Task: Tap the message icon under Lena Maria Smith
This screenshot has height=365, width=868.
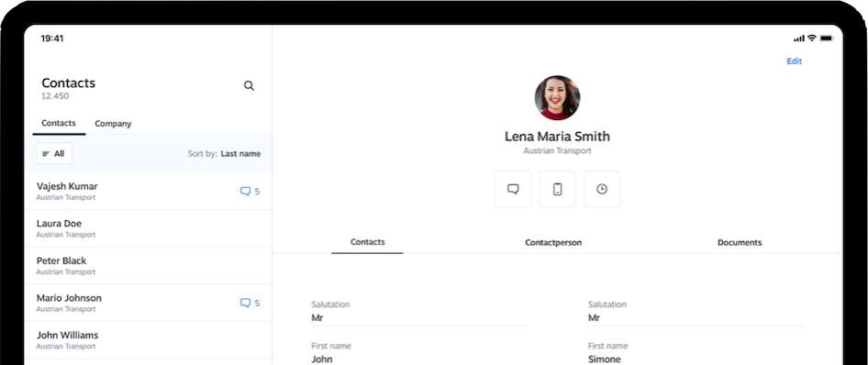Action: pyautogui.click(x=513, y=189)
